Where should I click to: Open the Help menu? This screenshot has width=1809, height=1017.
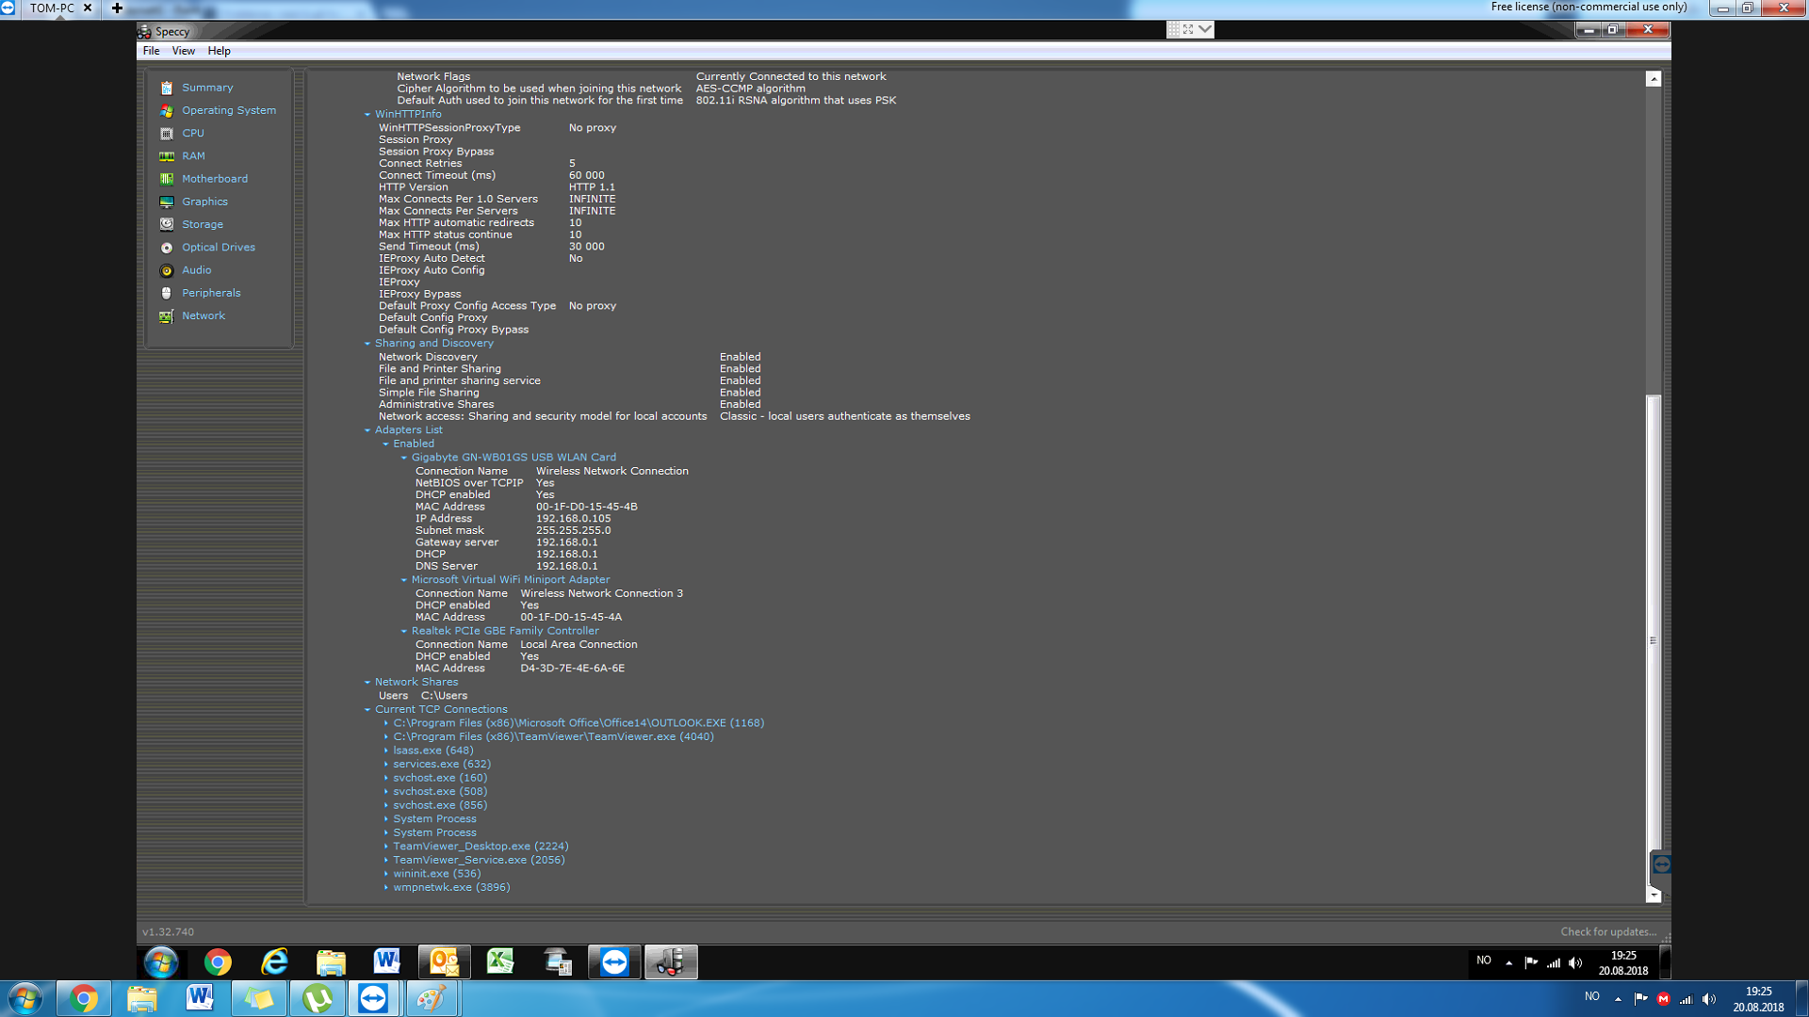(x=219, y=51)
